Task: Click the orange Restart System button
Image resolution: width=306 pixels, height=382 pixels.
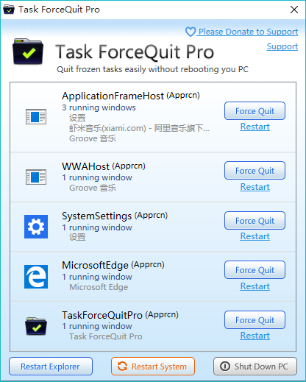Action: pos(153,367)
